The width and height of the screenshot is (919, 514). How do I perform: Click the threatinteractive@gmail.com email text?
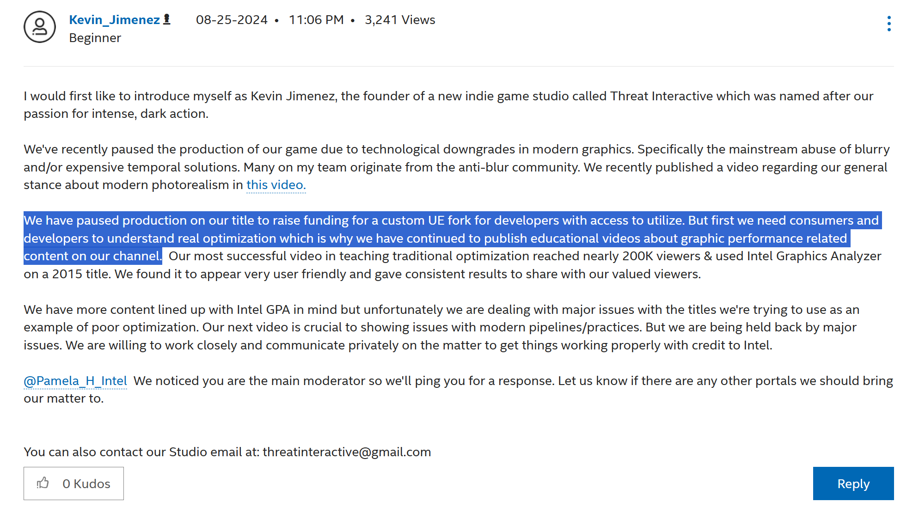[x=347, y=452]
